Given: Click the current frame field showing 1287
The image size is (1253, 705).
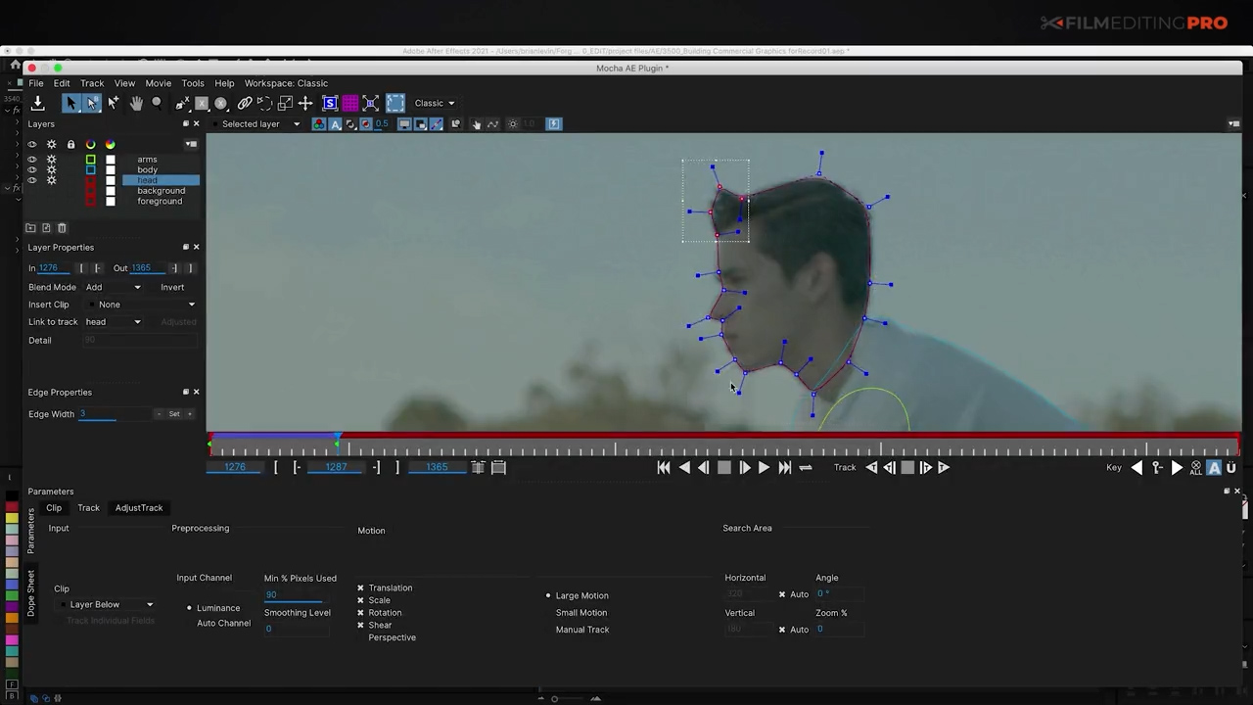Looking at the screenshot, I should [x=337, y=467].
